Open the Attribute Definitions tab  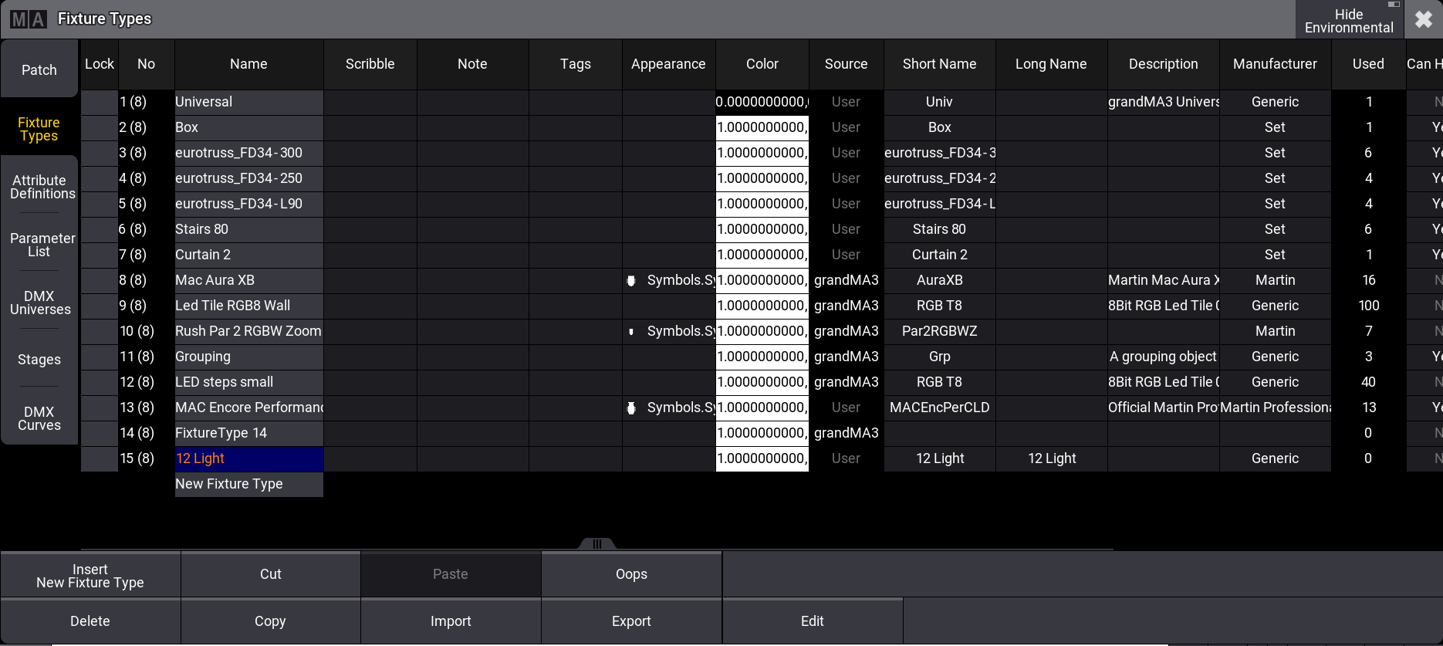[x=39, y=187]
